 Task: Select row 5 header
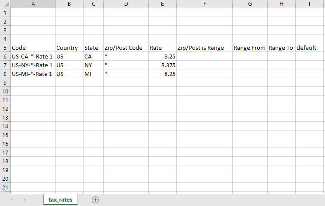(x=5, y=48)
